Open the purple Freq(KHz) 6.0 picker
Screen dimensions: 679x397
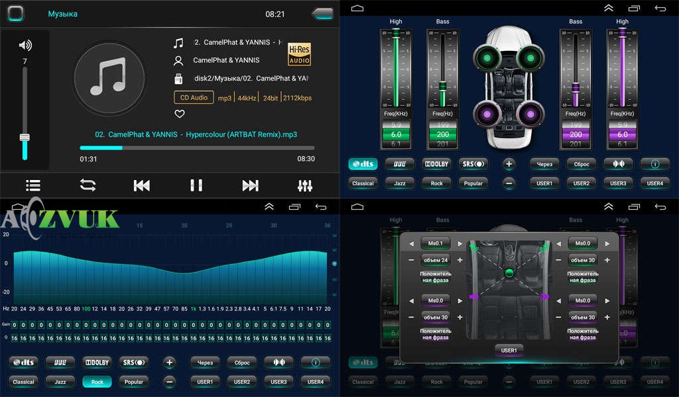[x=622, y=134]
